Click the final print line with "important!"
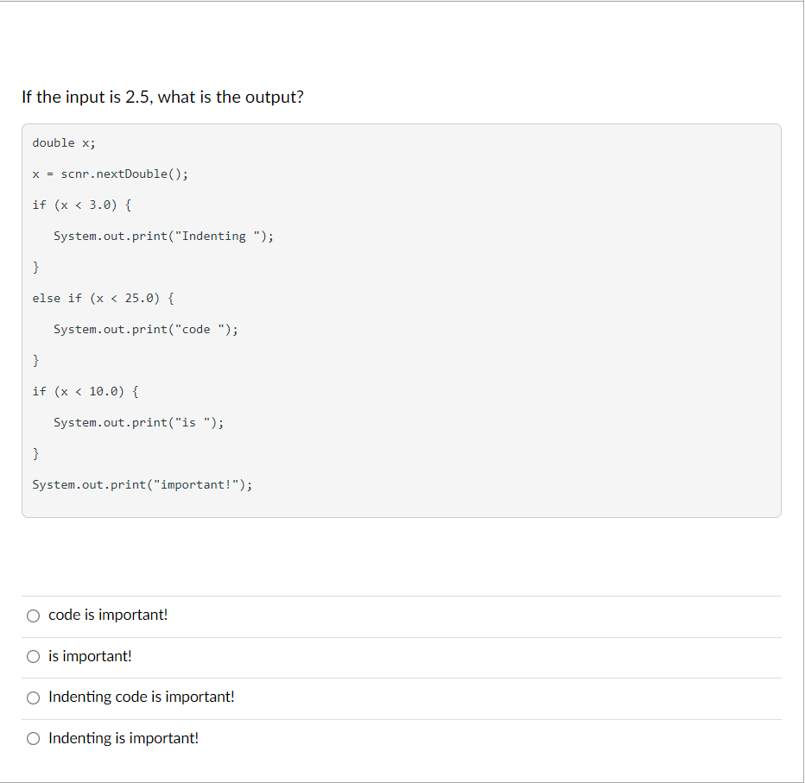The image size is (805, 783). [x=143, y=484]
